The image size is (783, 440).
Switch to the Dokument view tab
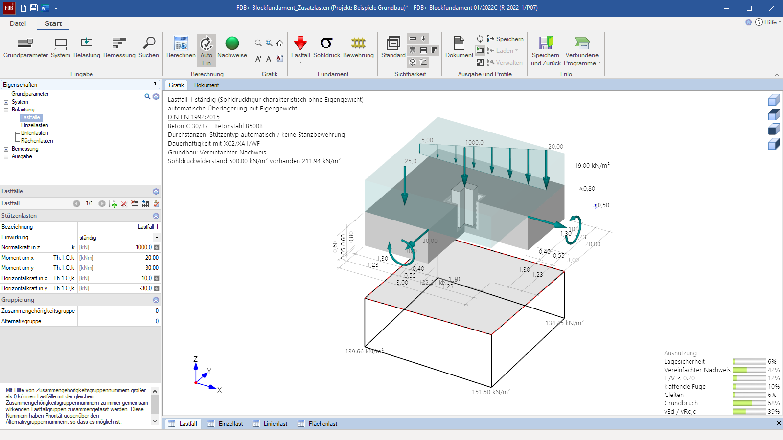207,85
